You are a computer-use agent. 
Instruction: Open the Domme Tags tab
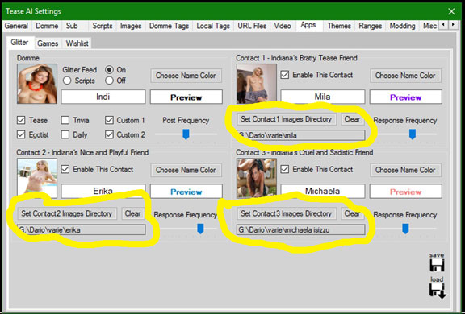pyautogui.click(x=169, y=26)
